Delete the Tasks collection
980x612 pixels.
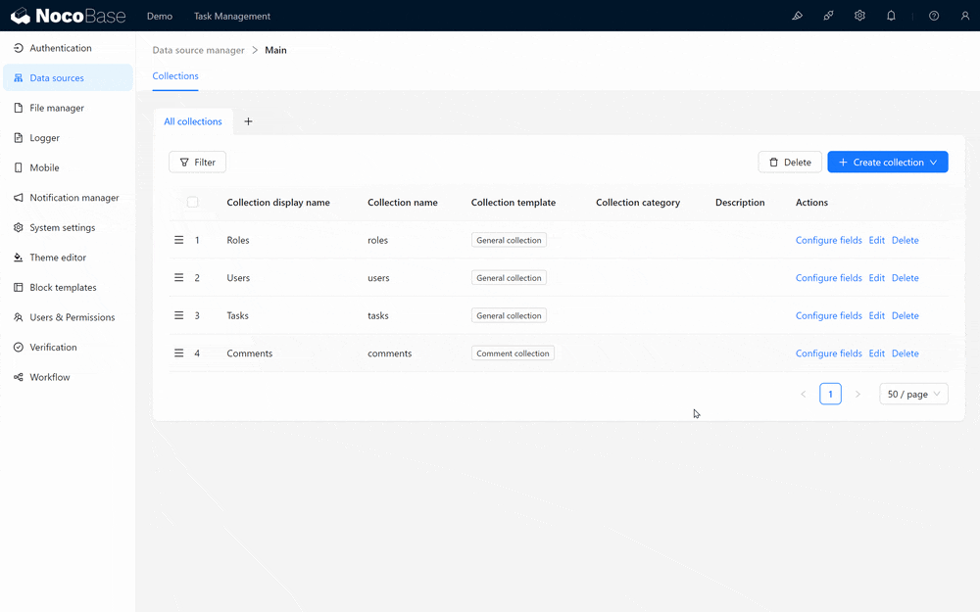[x=905, y=315]
